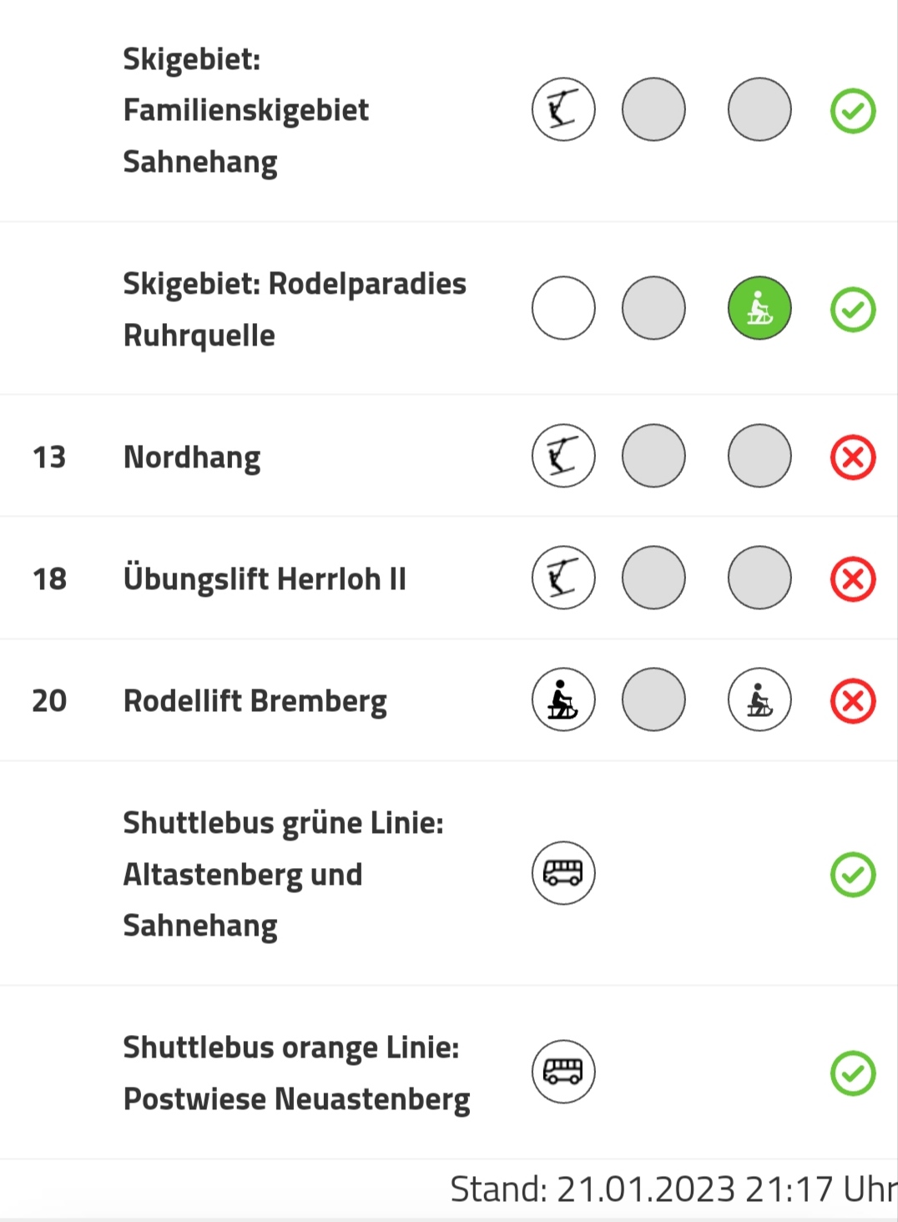Open Shuttlebus grüne Linie Altastenberg entry
The width and height of the screenshot is (898, 1222).
point(283,874)
